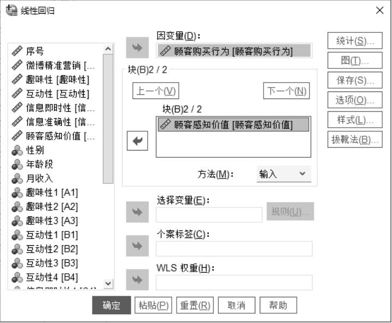
Task: Select the 性别 variable
Action: pos(56,150)
